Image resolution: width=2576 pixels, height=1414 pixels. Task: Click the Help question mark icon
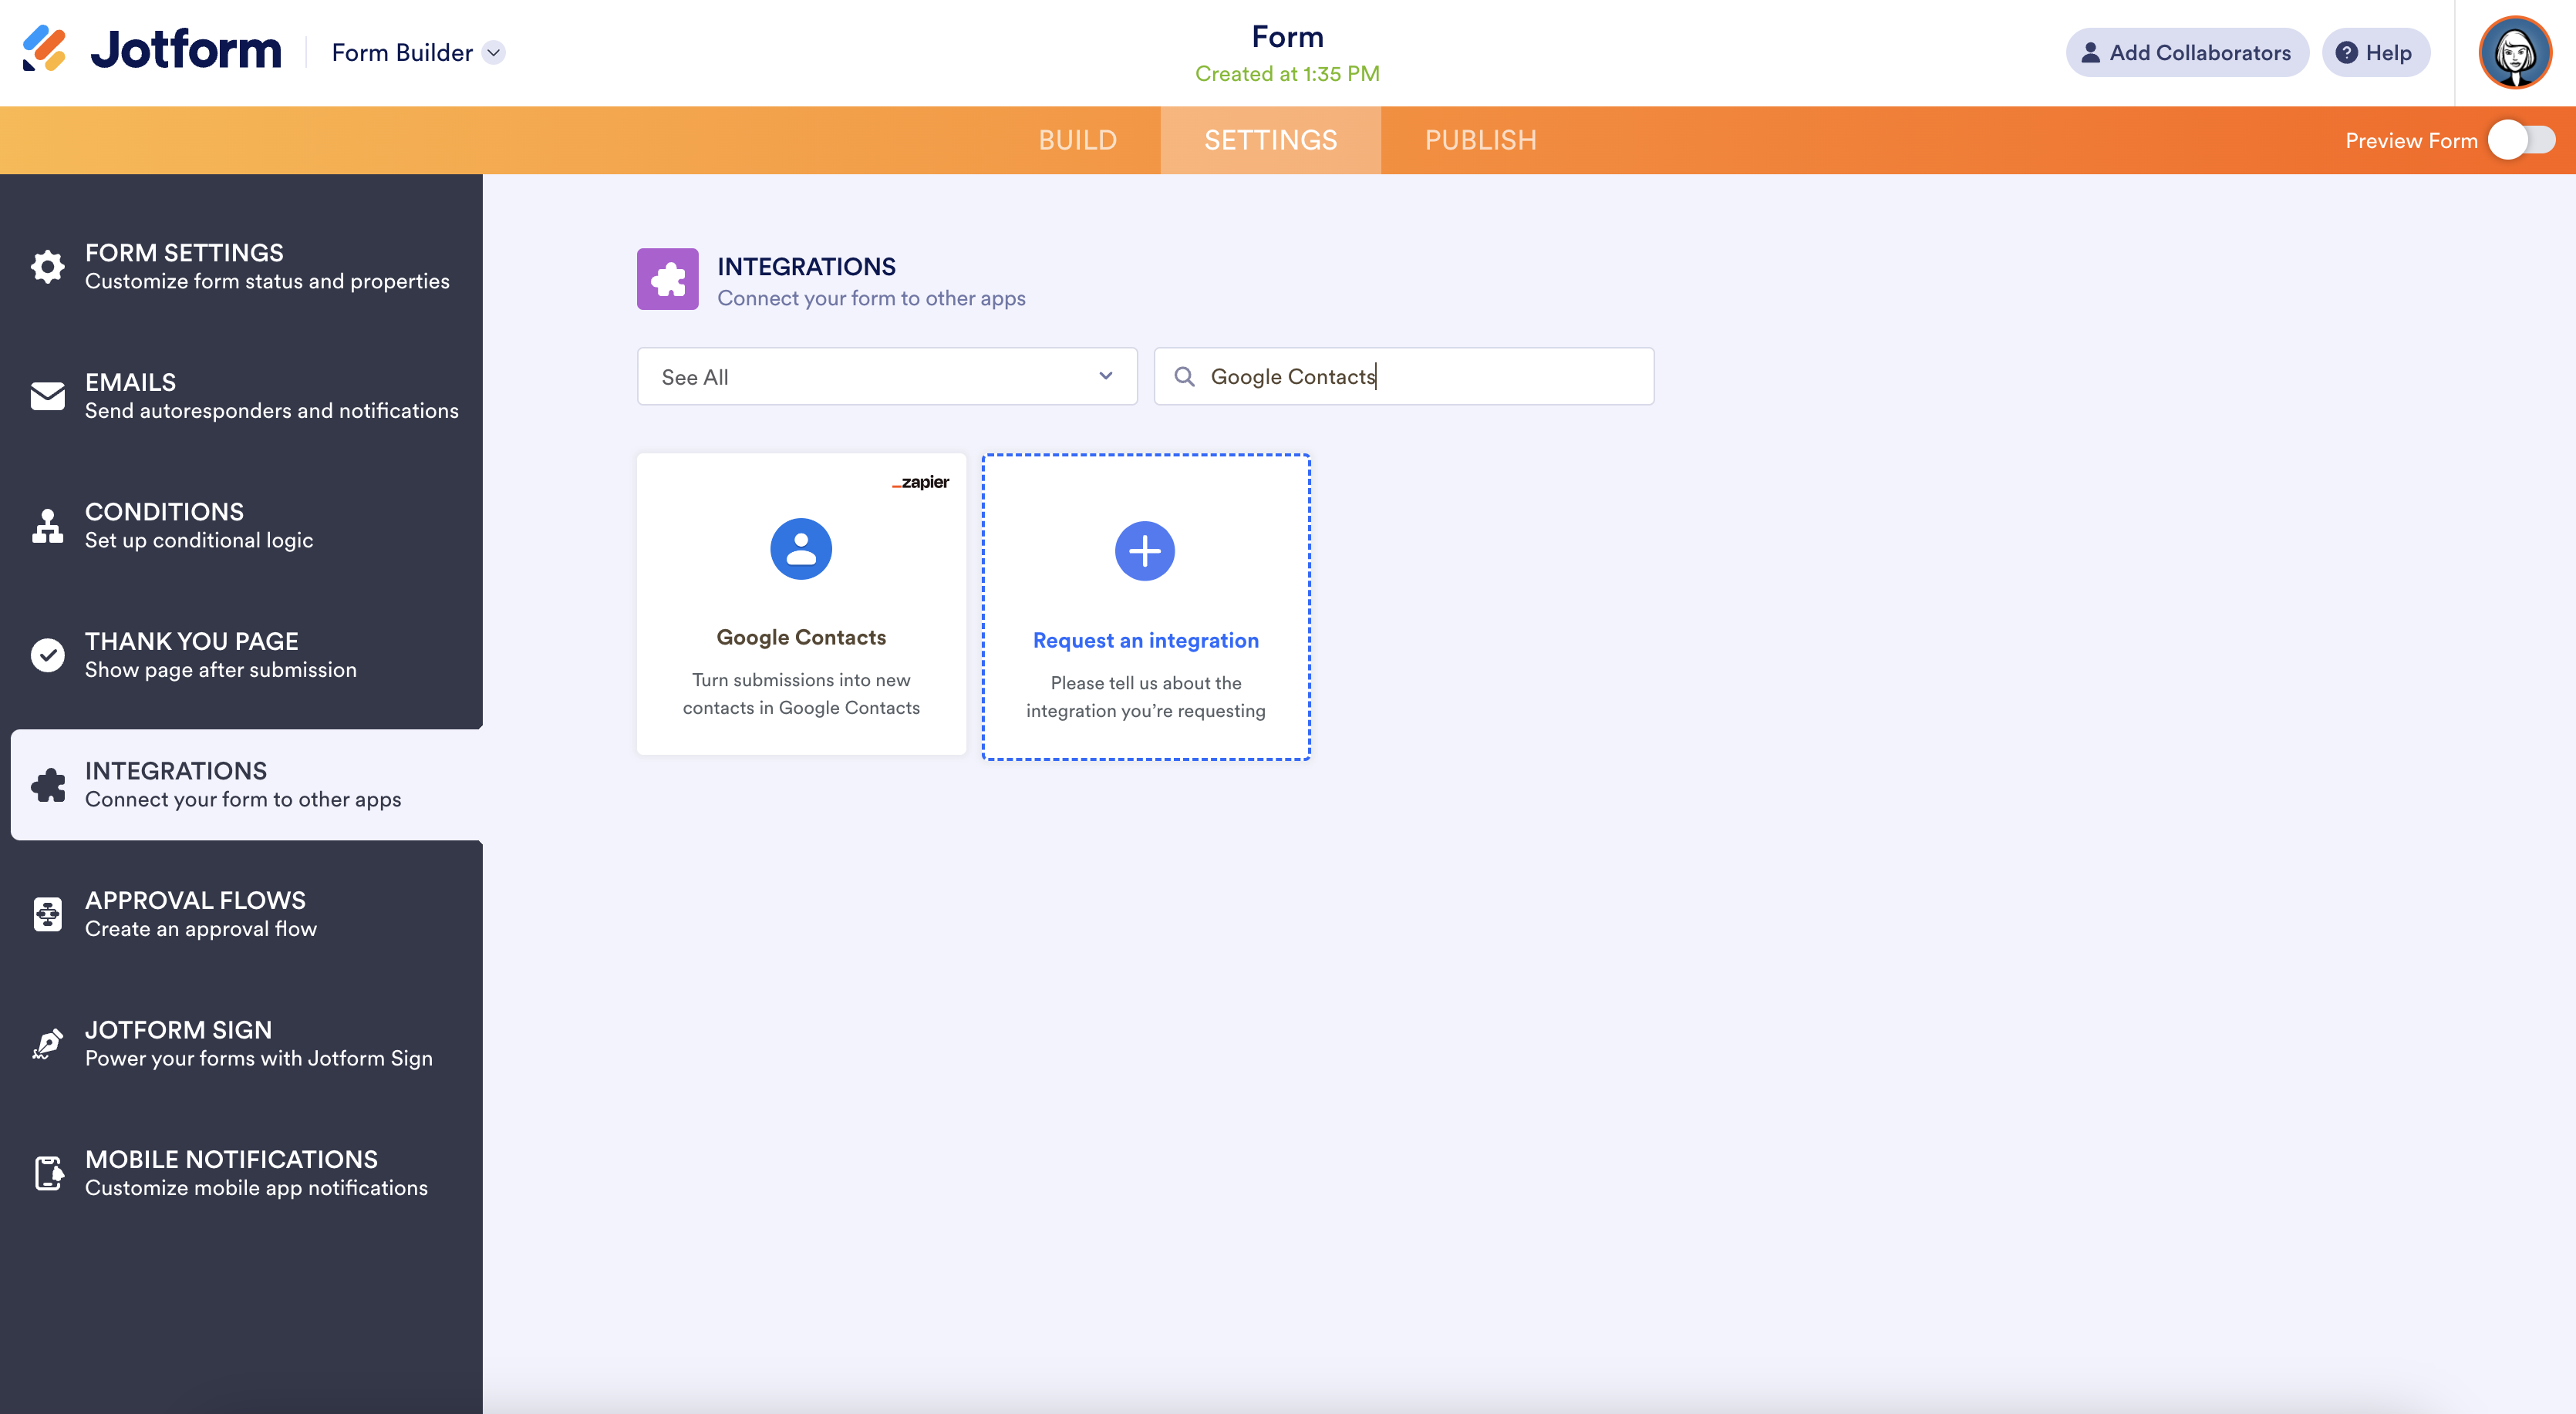point(2346,53)
